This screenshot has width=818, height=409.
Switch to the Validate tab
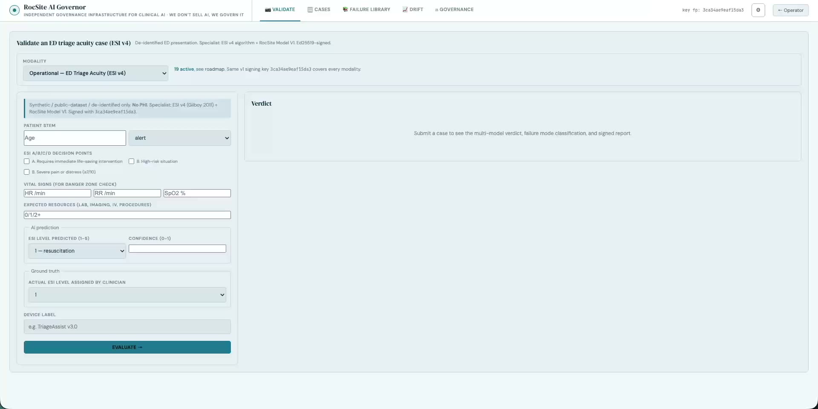coord(280,9)
